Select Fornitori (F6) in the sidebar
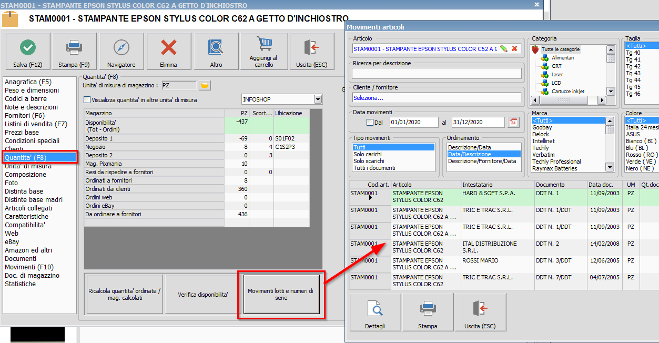Image resolution: width=659 pixels, height=343 pixels. [x=25, y=116]
